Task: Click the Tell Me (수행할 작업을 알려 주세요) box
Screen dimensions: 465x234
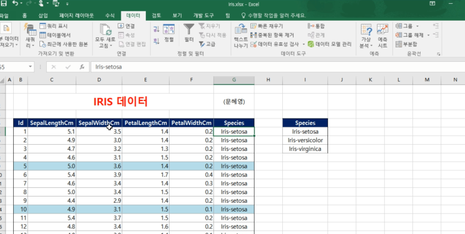Action: click(273, 16)
